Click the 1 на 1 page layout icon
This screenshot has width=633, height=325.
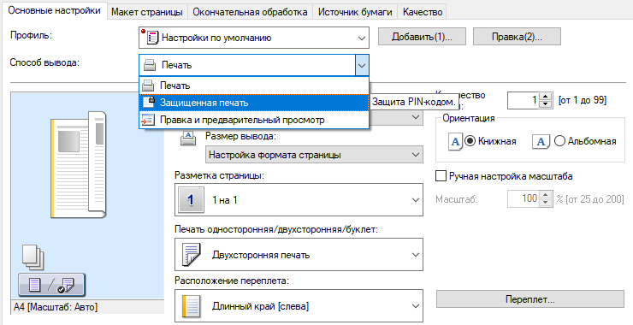pyautogui.click(x=191, y=200)
